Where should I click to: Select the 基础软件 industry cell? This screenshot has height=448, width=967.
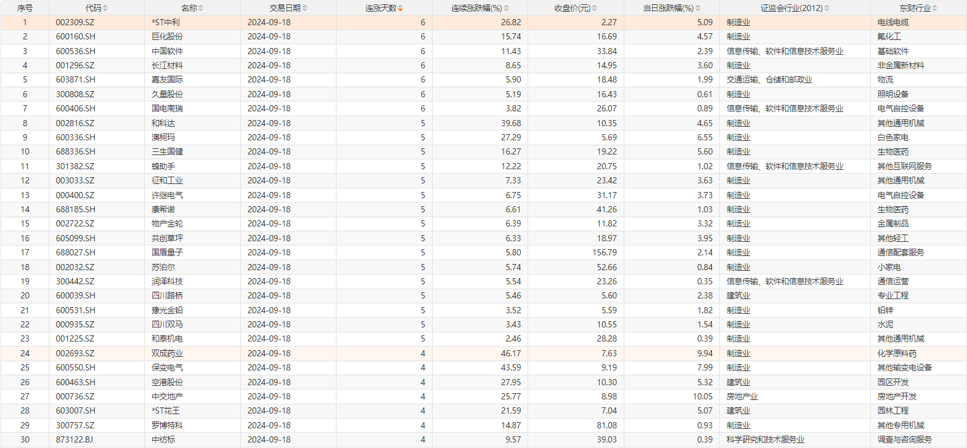(893, 51)
